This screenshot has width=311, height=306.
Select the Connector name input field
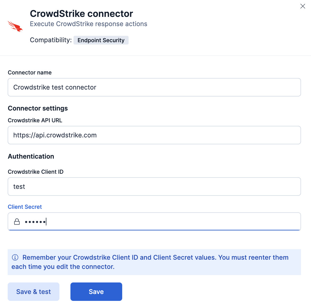[x=154, y=87]
